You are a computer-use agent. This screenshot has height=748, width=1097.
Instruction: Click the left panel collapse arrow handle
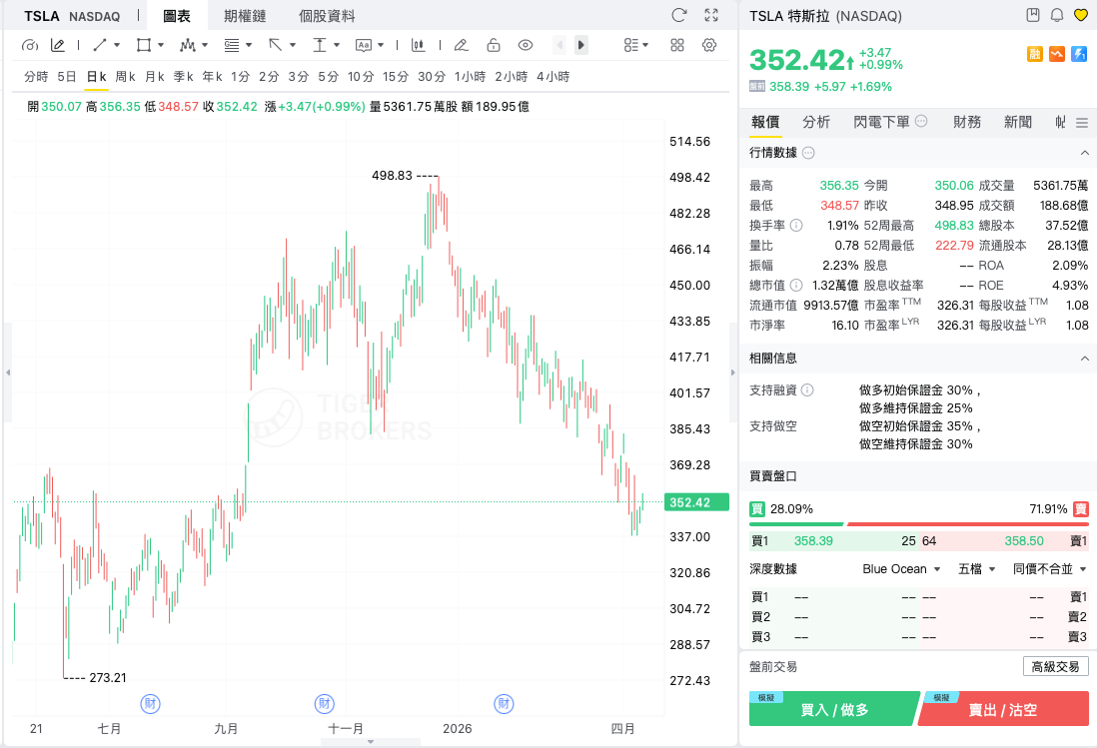click(8, 373)
